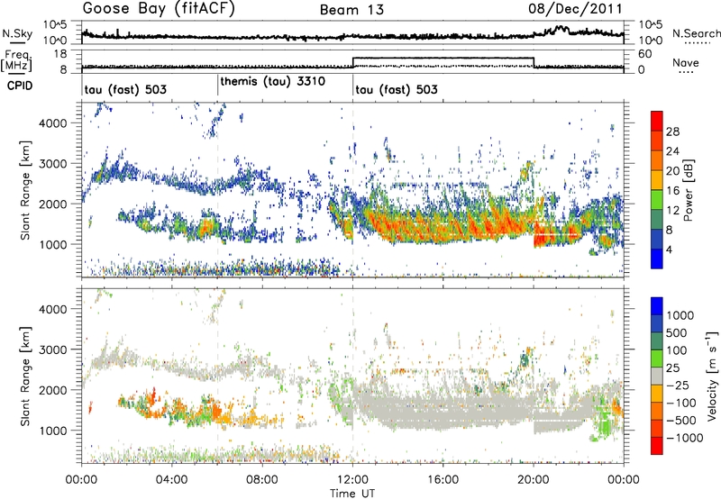Select the "N.Sky" legend label
Screen dimensions: 721x499
[x=17, y=33]
